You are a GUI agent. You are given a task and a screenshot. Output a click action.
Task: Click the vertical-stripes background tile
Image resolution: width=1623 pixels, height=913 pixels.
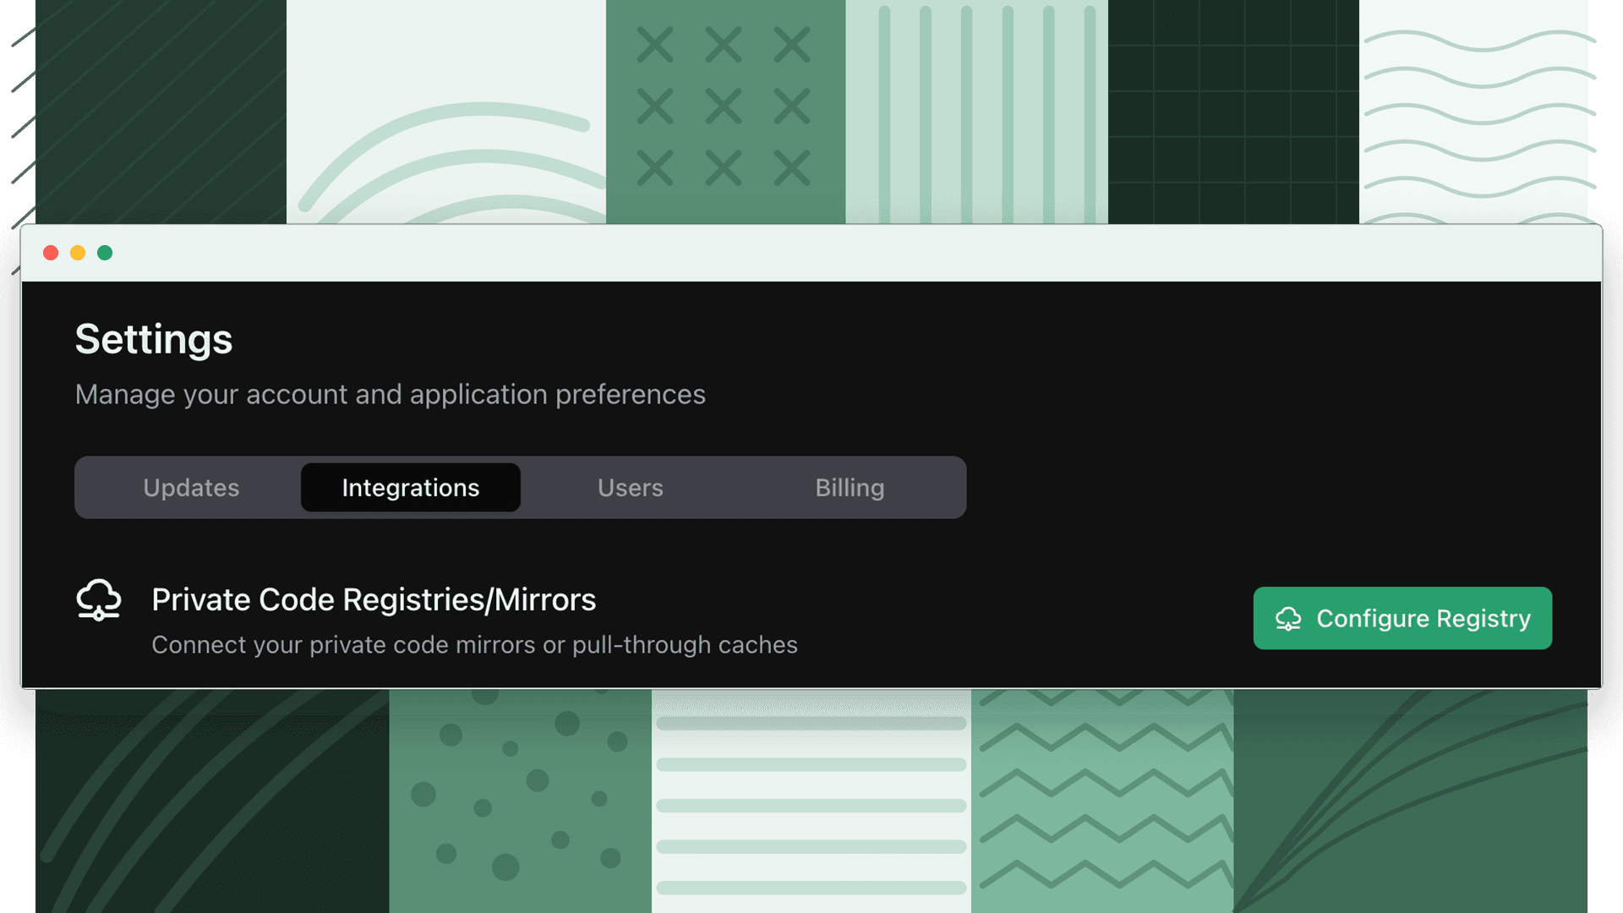pos(976,112)
